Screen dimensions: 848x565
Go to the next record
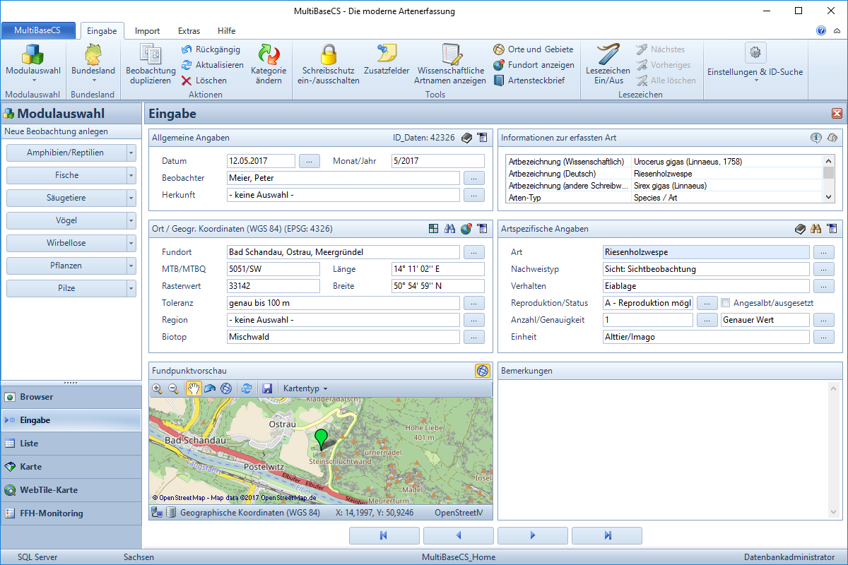(x=533, y=535)
